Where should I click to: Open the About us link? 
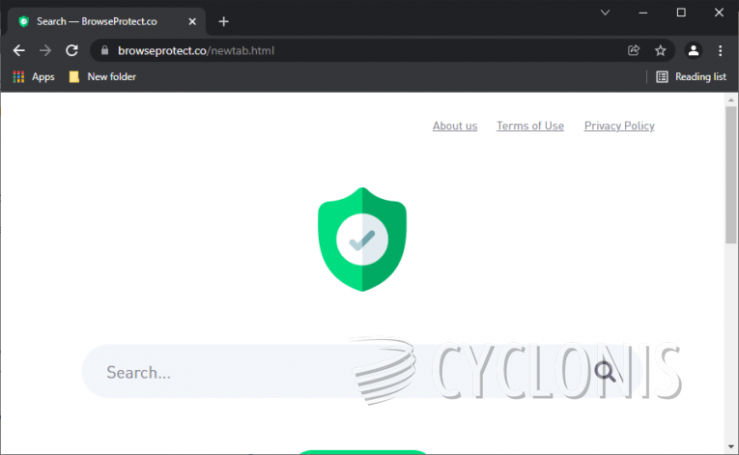[455, 126]
